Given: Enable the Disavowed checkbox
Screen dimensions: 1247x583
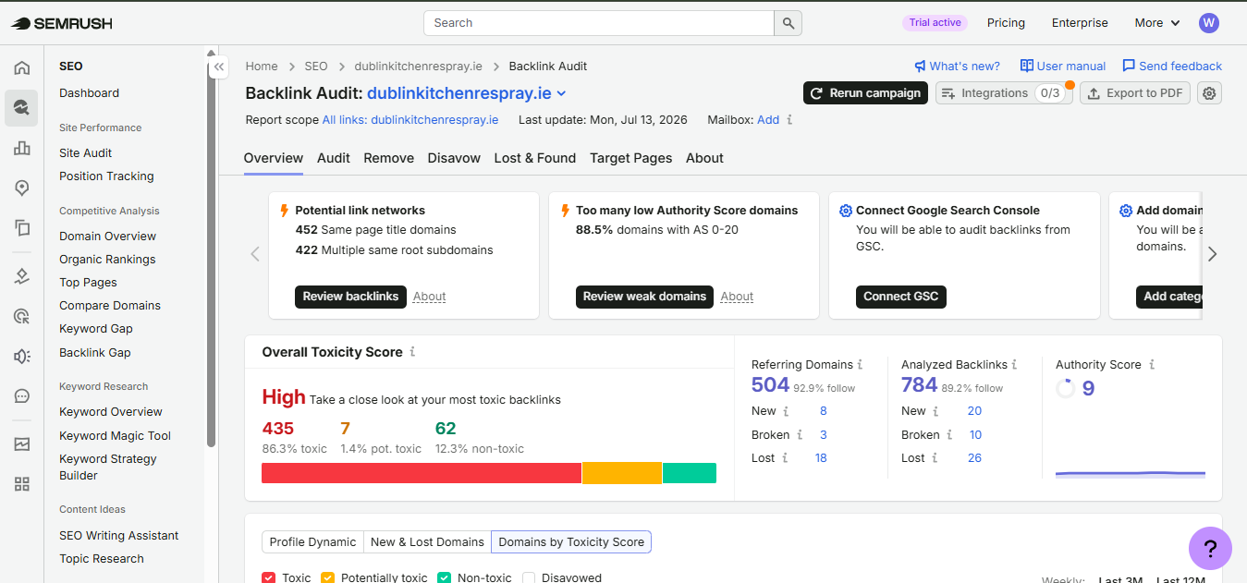Looking at the screenshot, I should (x=529, y=577).
